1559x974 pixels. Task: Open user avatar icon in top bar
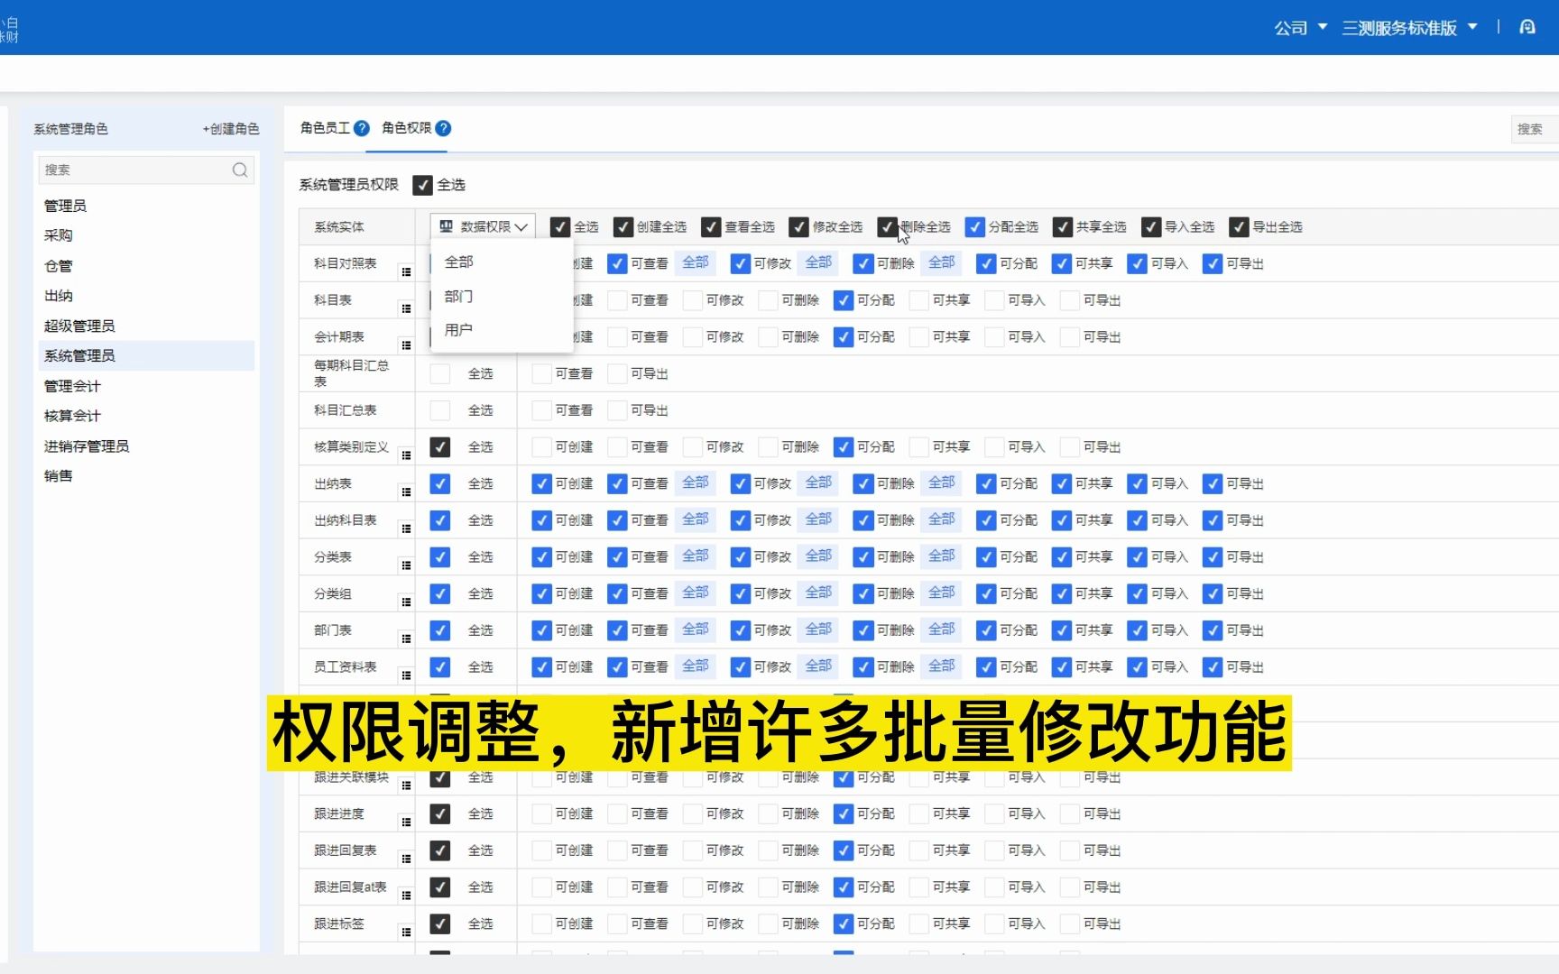coord(1527,27)
